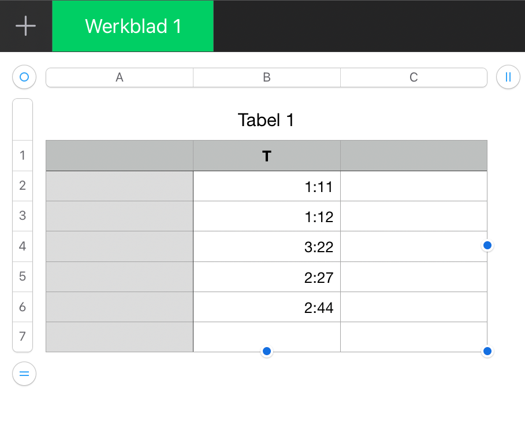The image size is (525, 424).
Task: Select the Tabel 1 title
Action: click(266, 120)
